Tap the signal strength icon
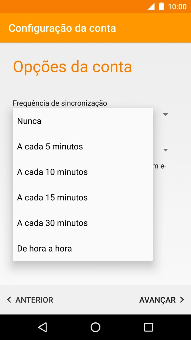 [x=151, y=6]
